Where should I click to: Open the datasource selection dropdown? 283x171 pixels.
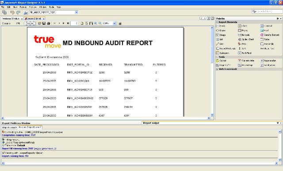76,12
